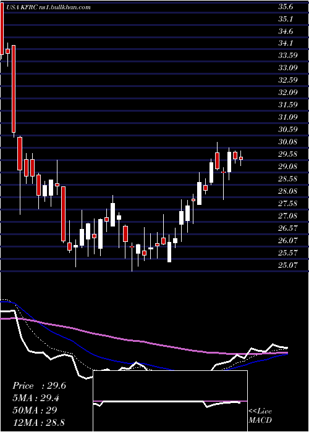The image size is (309, 432).
Task: Click the 26.07 price axis label
Action: (x=287, y=241)
